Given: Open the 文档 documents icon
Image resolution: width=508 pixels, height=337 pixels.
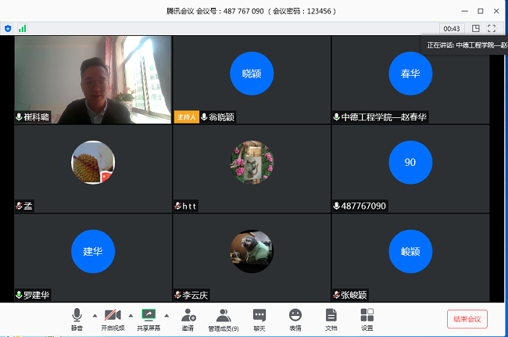Looking at the screenshot, I should [331, 317].
